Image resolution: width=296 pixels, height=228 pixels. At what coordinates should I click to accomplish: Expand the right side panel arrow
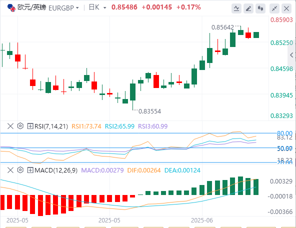[291, 55]
